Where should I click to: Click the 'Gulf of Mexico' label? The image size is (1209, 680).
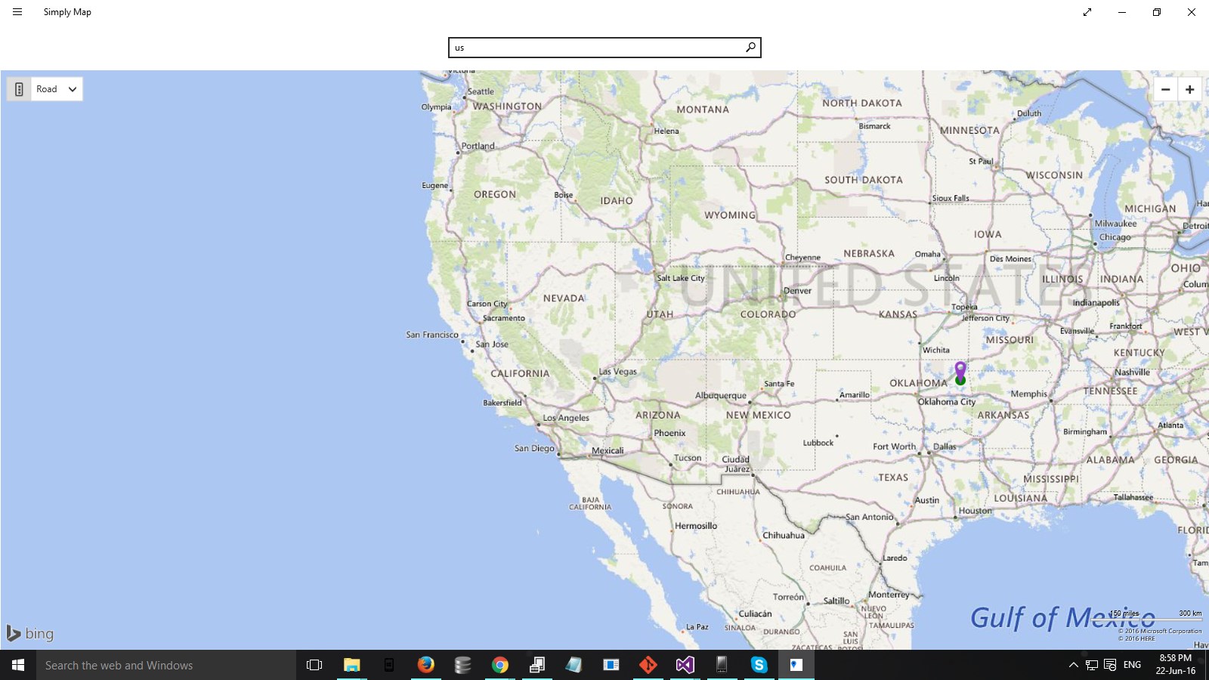pyautogui.click(x=1062, y=618)
